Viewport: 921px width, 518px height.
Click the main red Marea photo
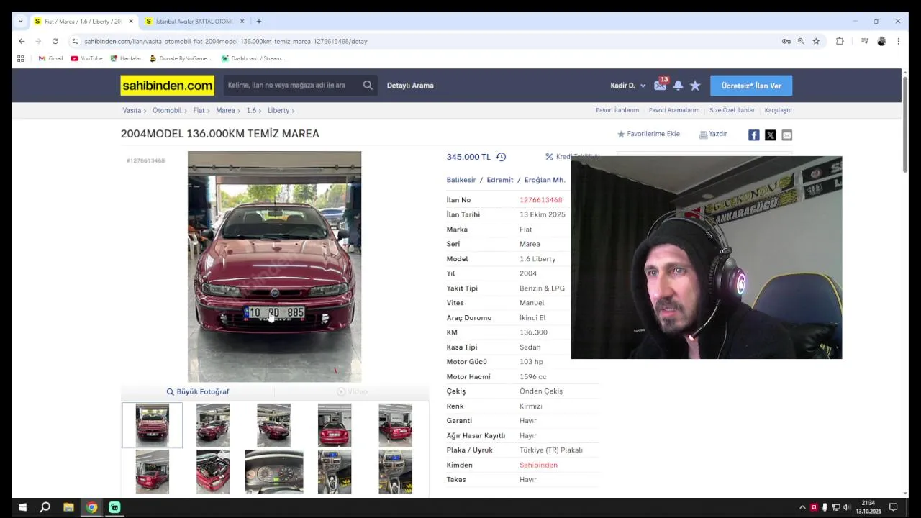pyautogui.click(x=274, y=267)
